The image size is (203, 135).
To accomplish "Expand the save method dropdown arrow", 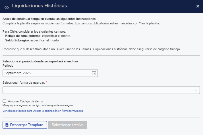I will tap(196, 90).
